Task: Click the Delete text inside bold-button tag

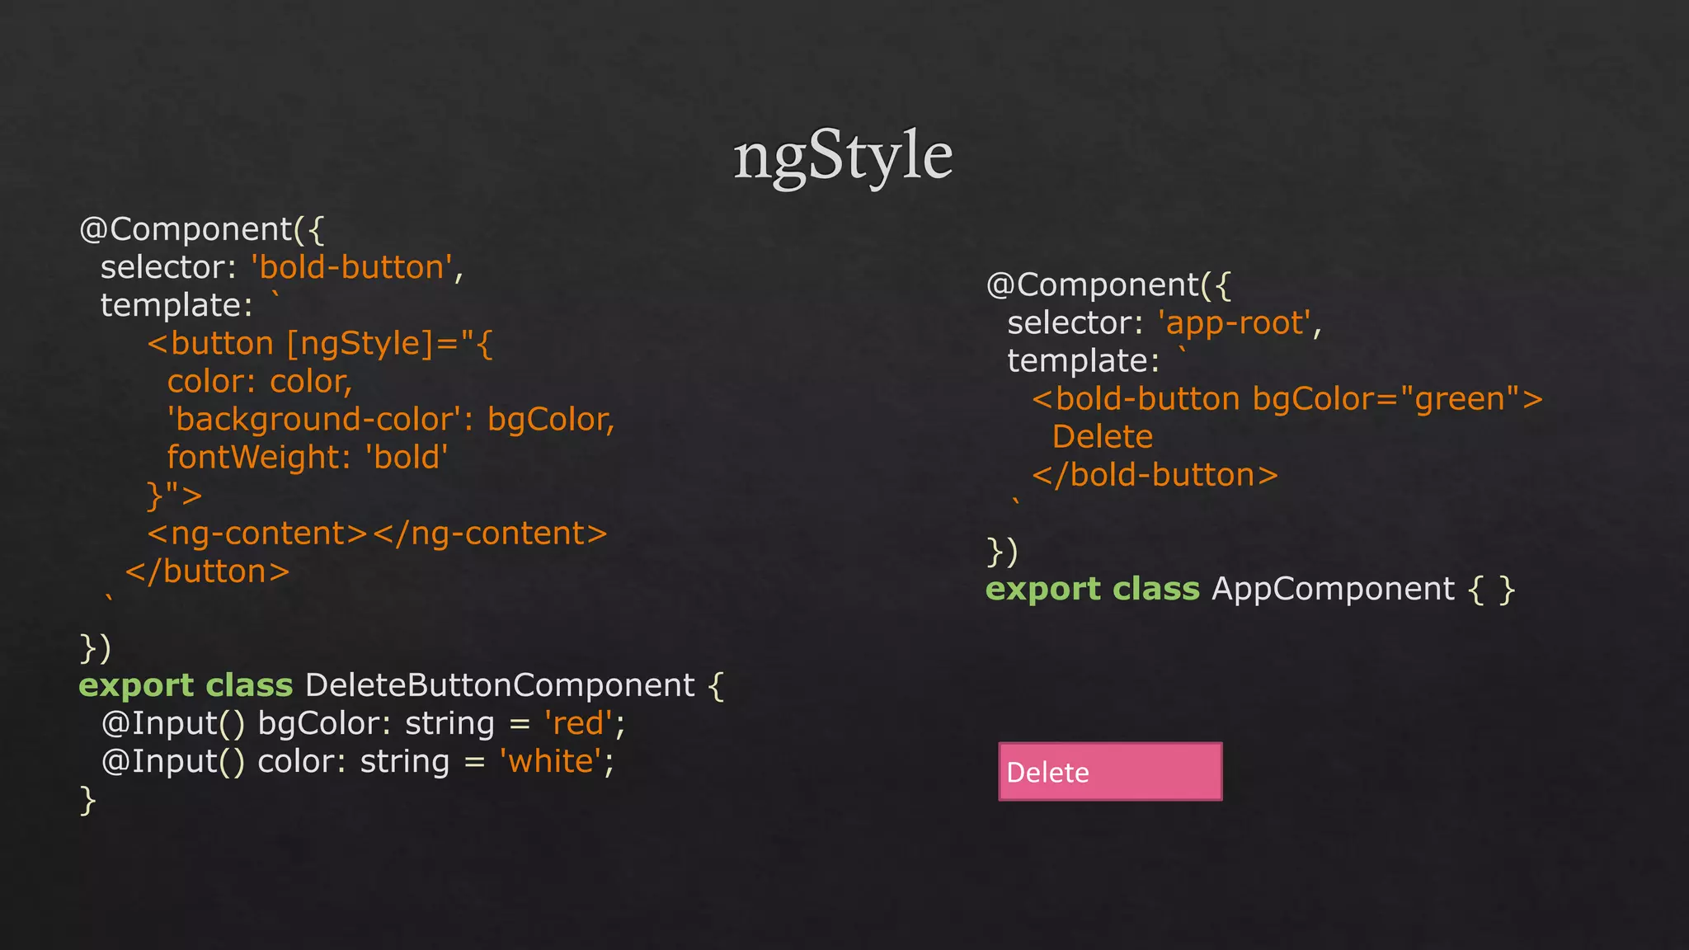Action: [1102, 436]
